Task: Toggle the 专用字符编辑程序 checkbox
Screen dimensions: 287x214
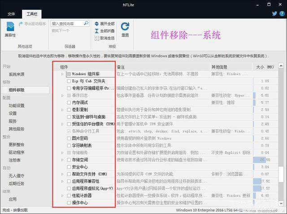Action: click(69, 88)
